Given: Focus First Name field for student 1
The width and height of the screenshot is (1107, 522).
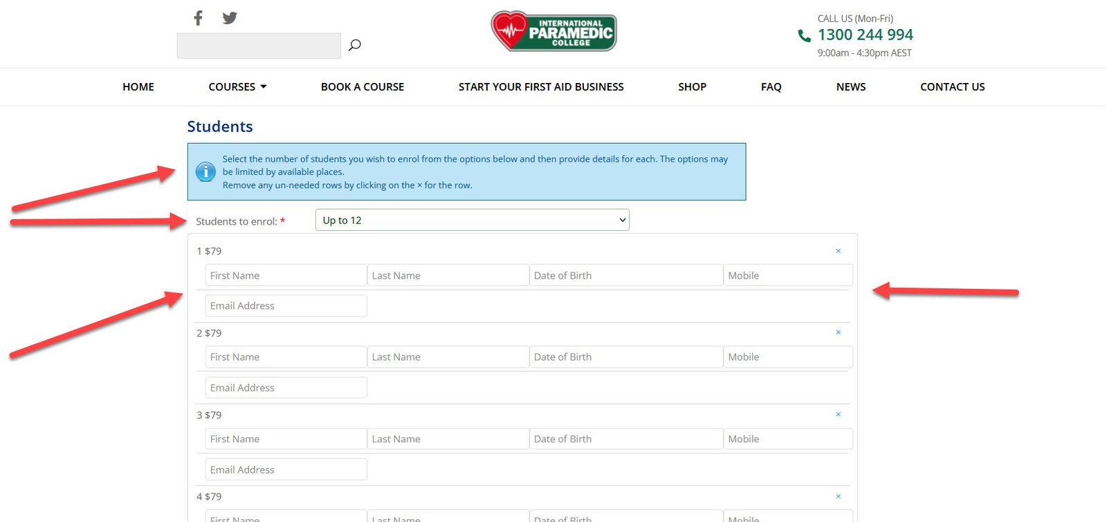Looking at the screenshot, I should click(286, 275).
